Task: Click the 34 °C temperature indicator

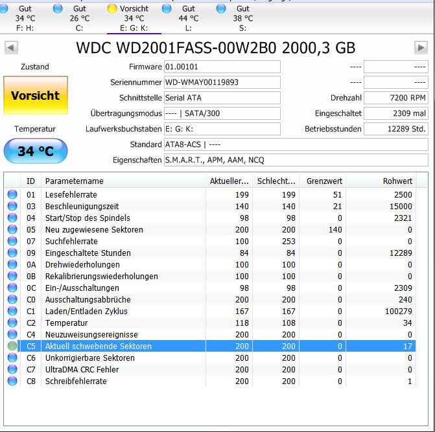Action: click(36, 151)
